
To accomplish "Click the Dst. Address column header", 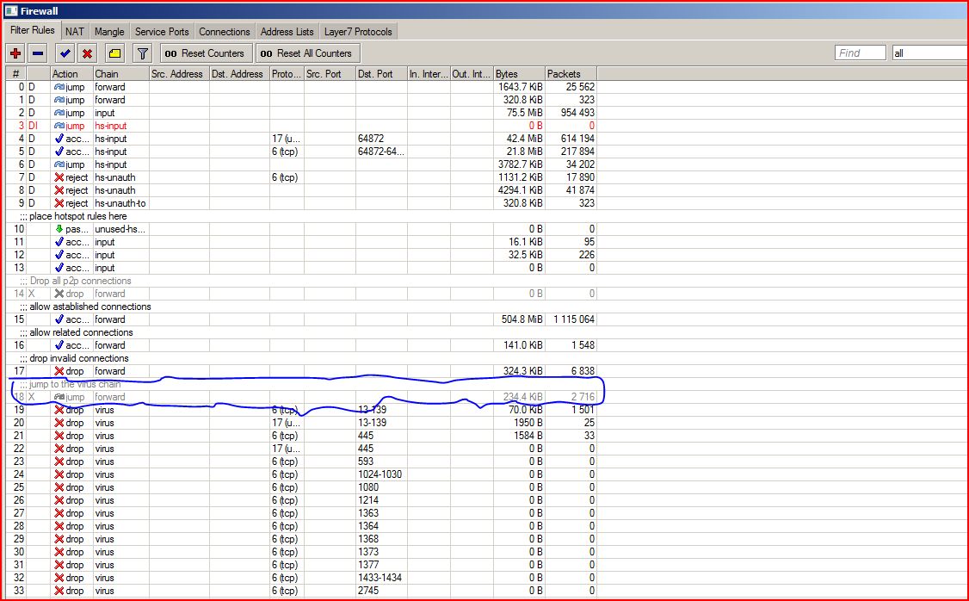I will click(x=239, y=73).
